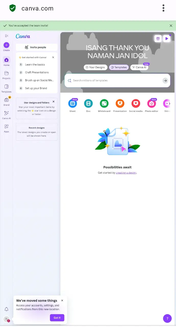
Task: Open the Projects folder in sidebar
Action: (x=6, y=75)
